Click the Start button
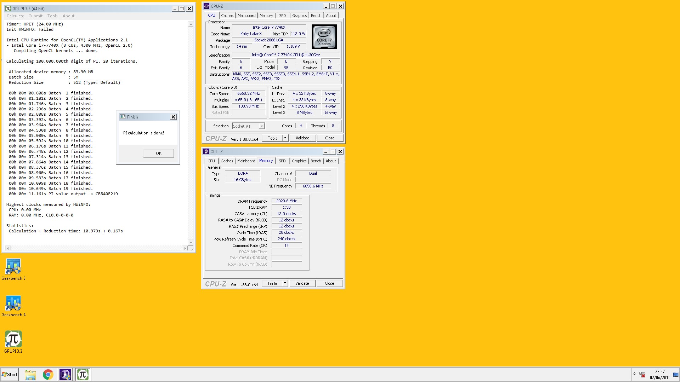The height and width of the screenshot is (382, 680). click(x=10, y=375)
